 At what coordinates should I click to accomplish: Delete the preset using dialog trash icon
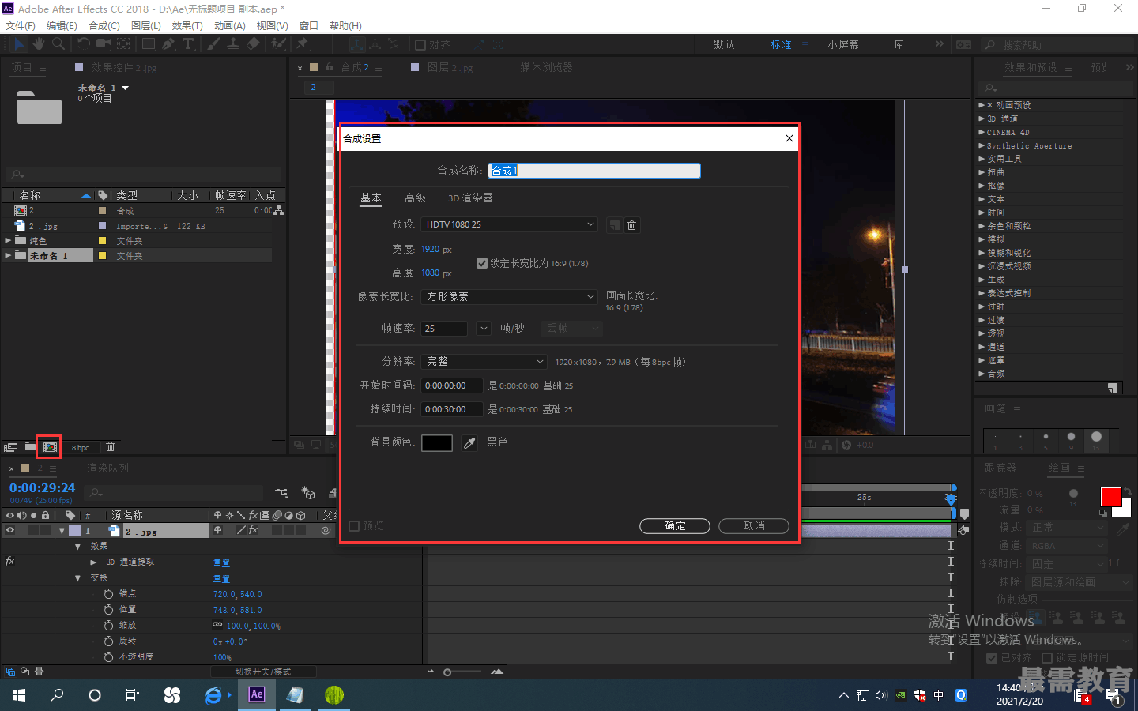click(x=631, y=225)
